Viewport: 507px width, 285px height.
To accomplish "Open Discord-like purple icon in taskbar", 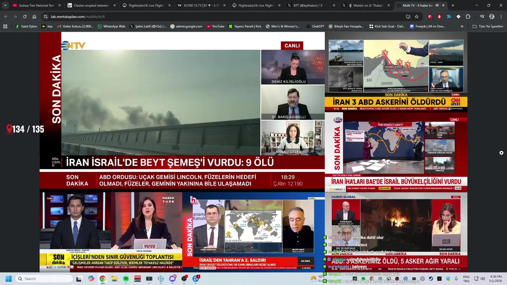I will coord(172,279).
